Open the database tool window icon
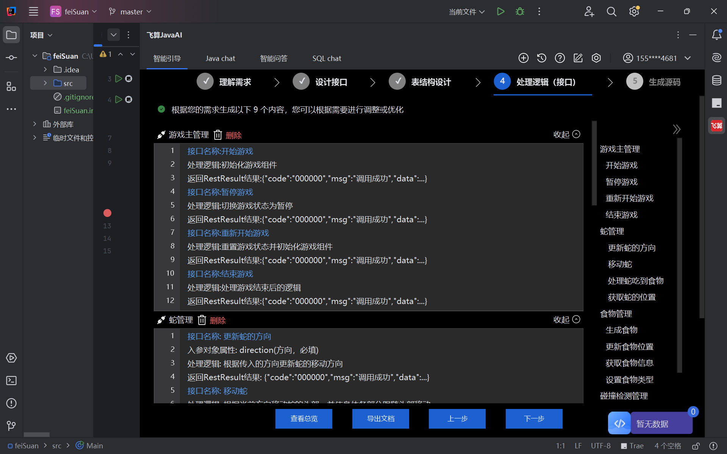This screenshot has width=727, height=454. (x=716, y=80)
